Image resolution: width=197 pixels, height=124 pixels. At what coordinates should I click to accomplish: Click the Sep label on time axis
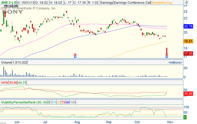click(x=109, y=122)
